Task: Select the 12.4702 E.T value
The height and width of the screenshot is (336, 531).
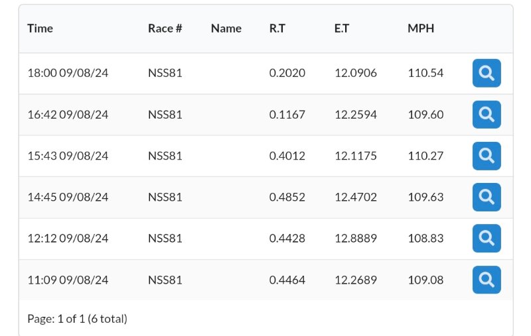Action: tap(355, 197)
